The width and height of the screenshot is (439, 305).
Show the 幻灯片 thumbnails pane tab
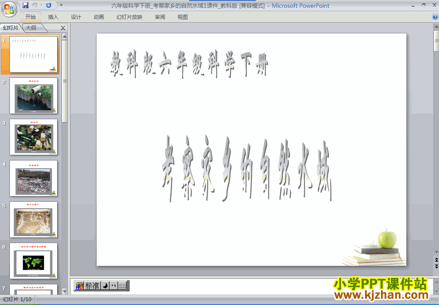click(x=11, y=28)
